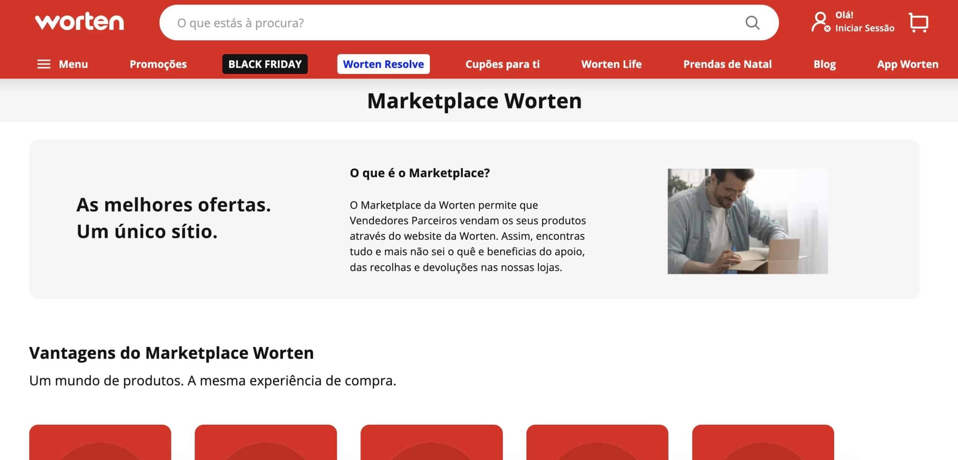This screenshot has width=958, height=460.
Task: Click Iniciar Sessão link
Action: pyautogui.click(x=864, y=28)
